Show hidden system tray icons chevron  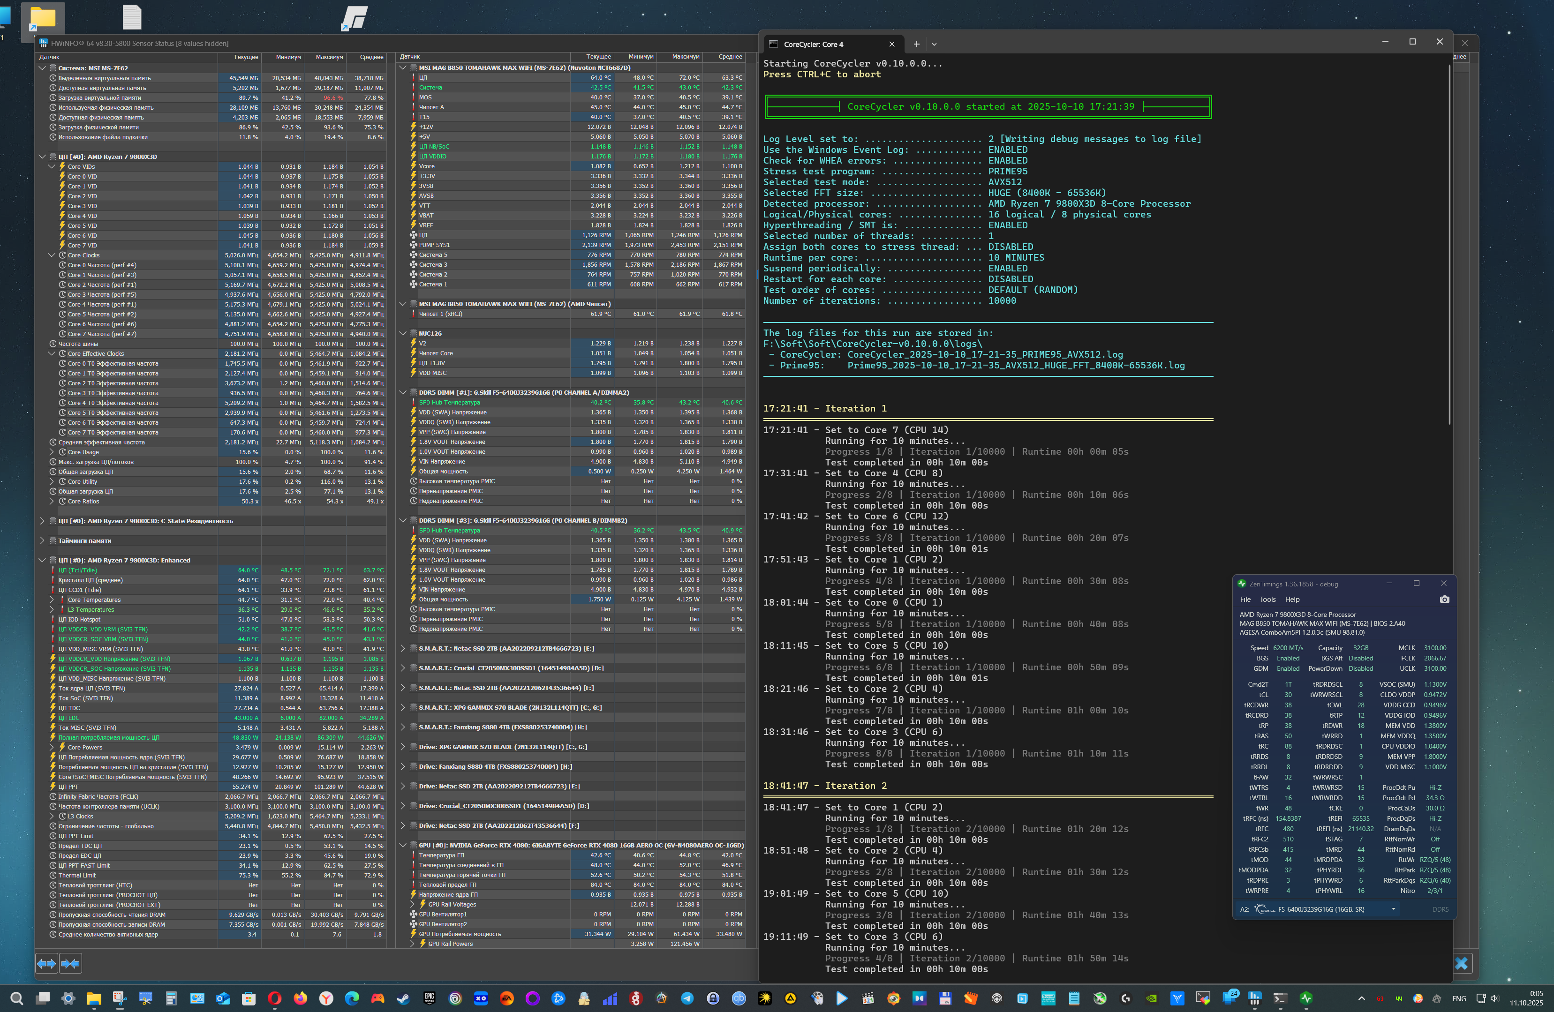1361,998
